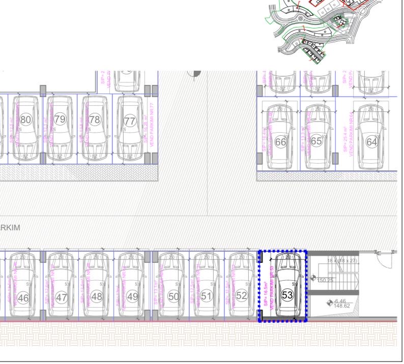Click parking space number 52

(241, 296)
